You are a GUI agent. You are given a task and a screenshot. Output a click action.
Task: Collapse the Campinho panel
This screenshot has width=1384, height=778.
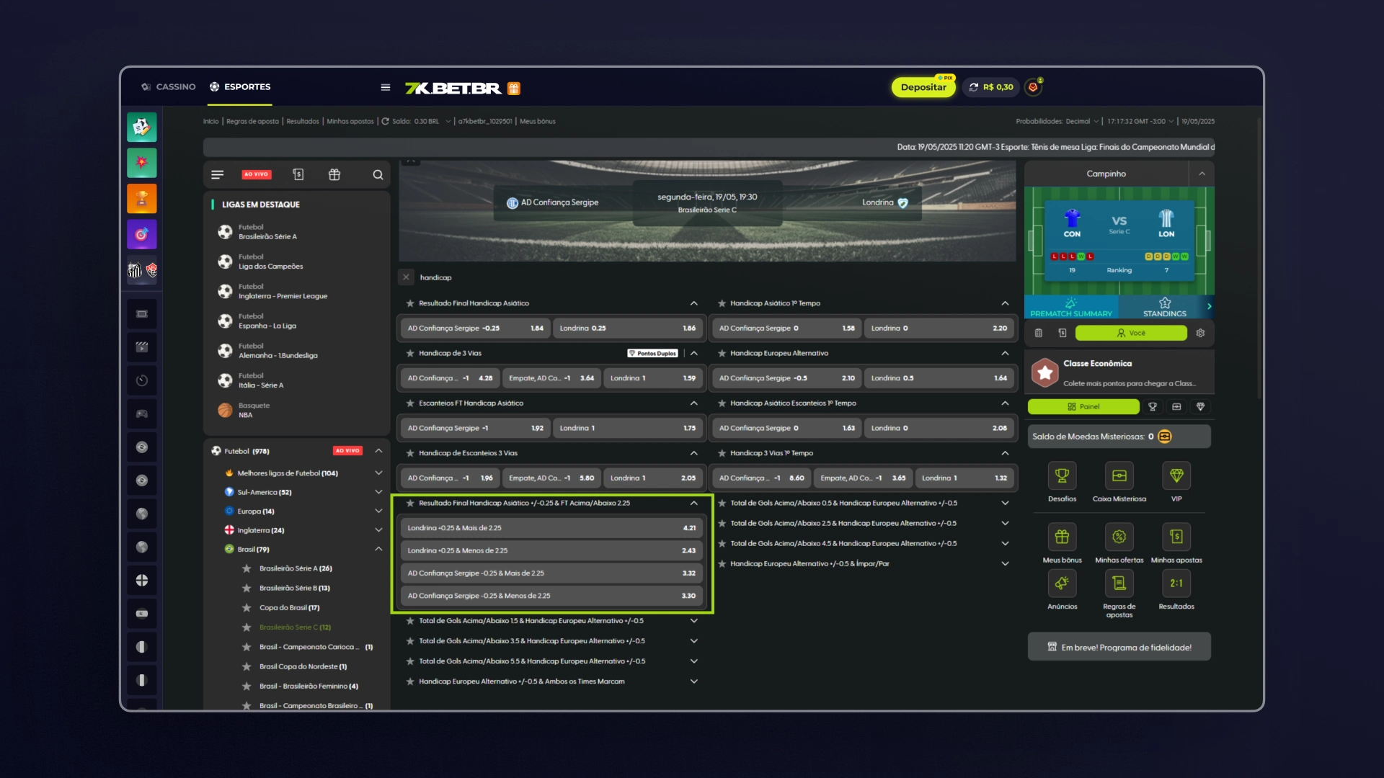[x=1202, y=174]
